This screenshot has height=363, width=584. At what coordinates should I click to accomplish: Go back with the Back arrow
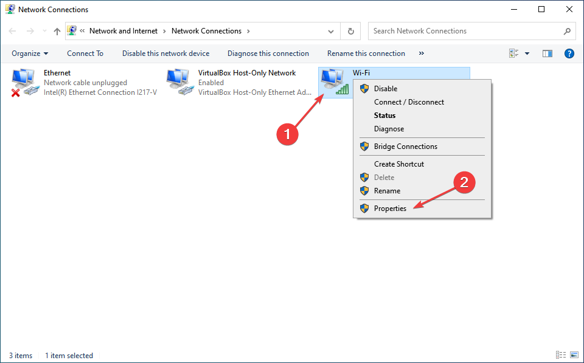coord(12,31)
